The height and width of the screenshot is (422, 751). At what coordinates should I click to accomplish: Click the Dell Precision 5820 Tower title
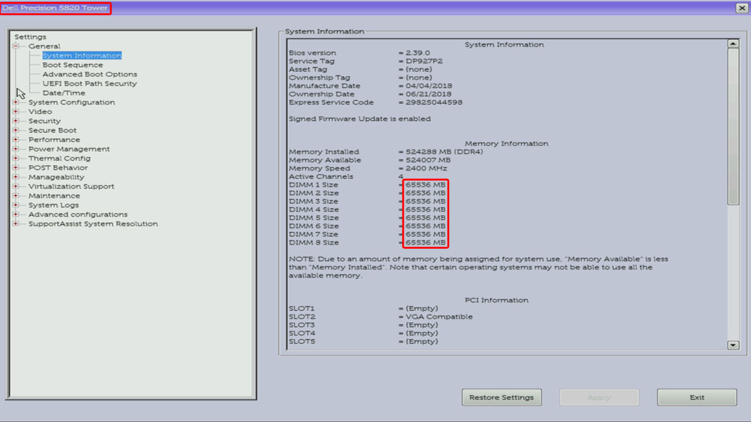pyautogui.click(x=55, y=8)
